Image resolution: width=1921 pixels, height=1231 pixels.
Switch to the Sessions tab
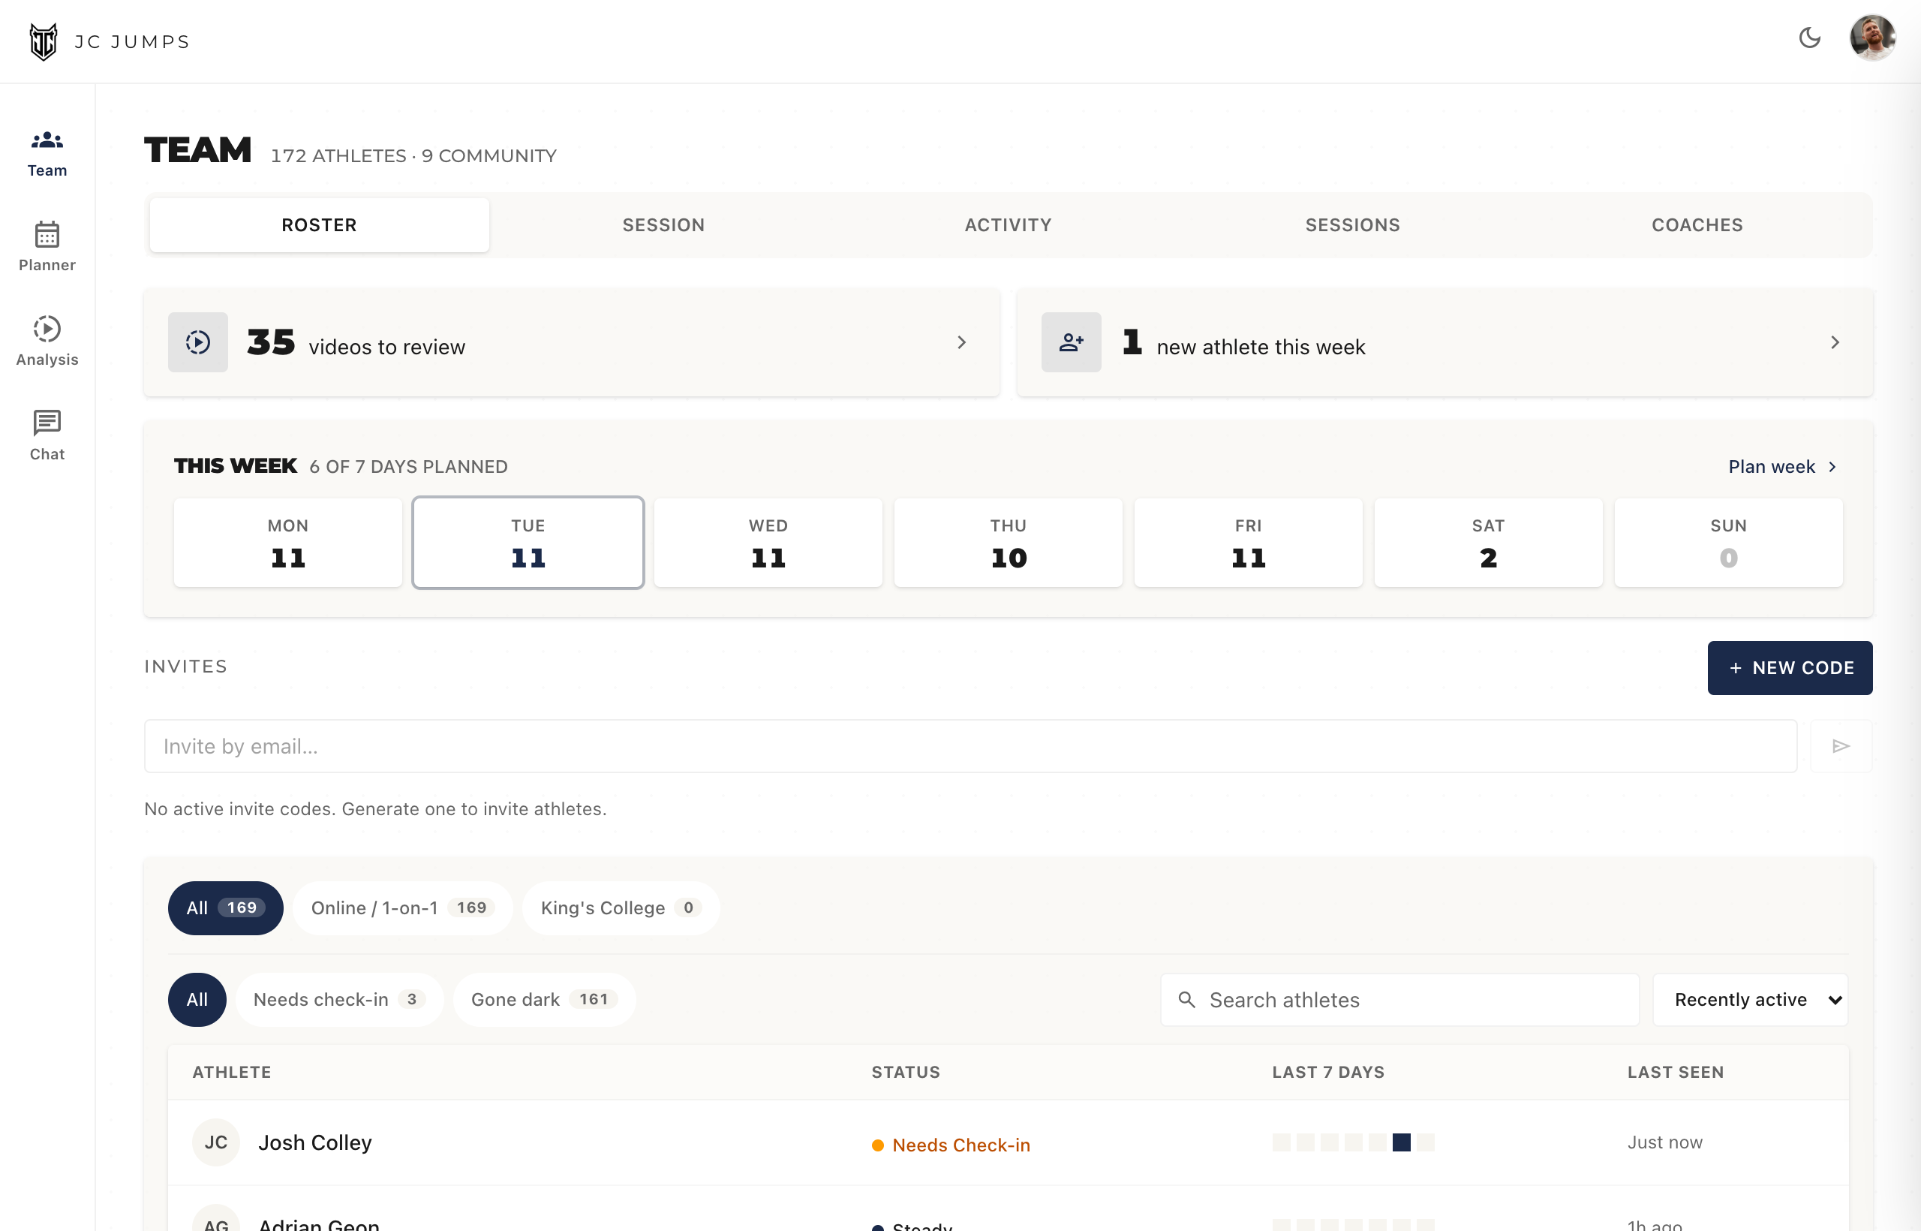1353,224
